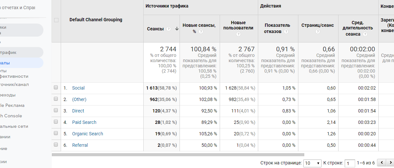Viewport: 394px width, 168px height.
Task: Click help icon beside Показатель отказов
Action: 286,32
